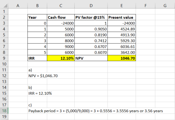Select PV factor cell 0.6707

tap(91, 46)
